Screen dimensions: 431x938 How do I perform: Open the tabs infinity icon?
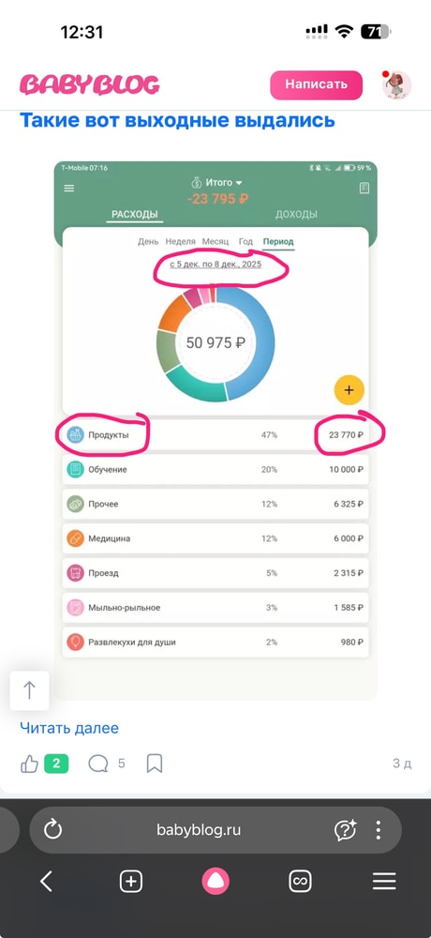(300, 881)
